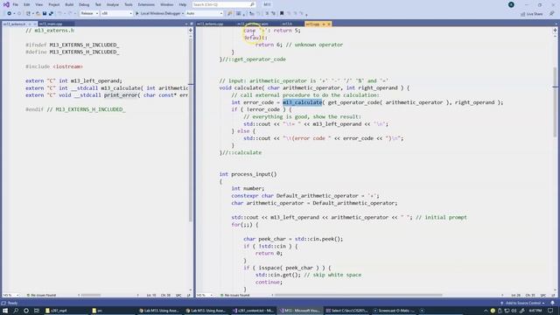
Task: Open the Window menu
Action: click(166, 4)
